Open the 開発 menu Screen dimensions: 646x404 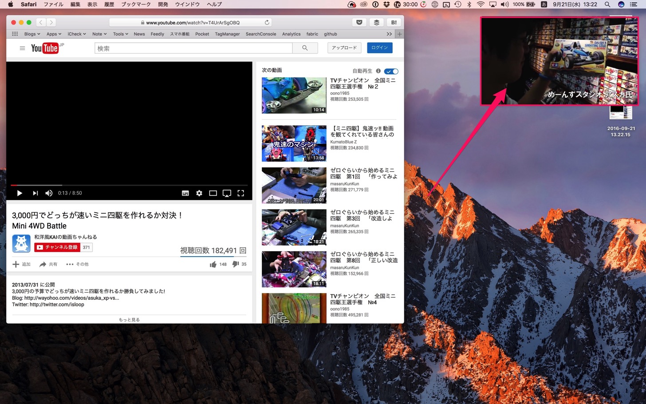163,4
